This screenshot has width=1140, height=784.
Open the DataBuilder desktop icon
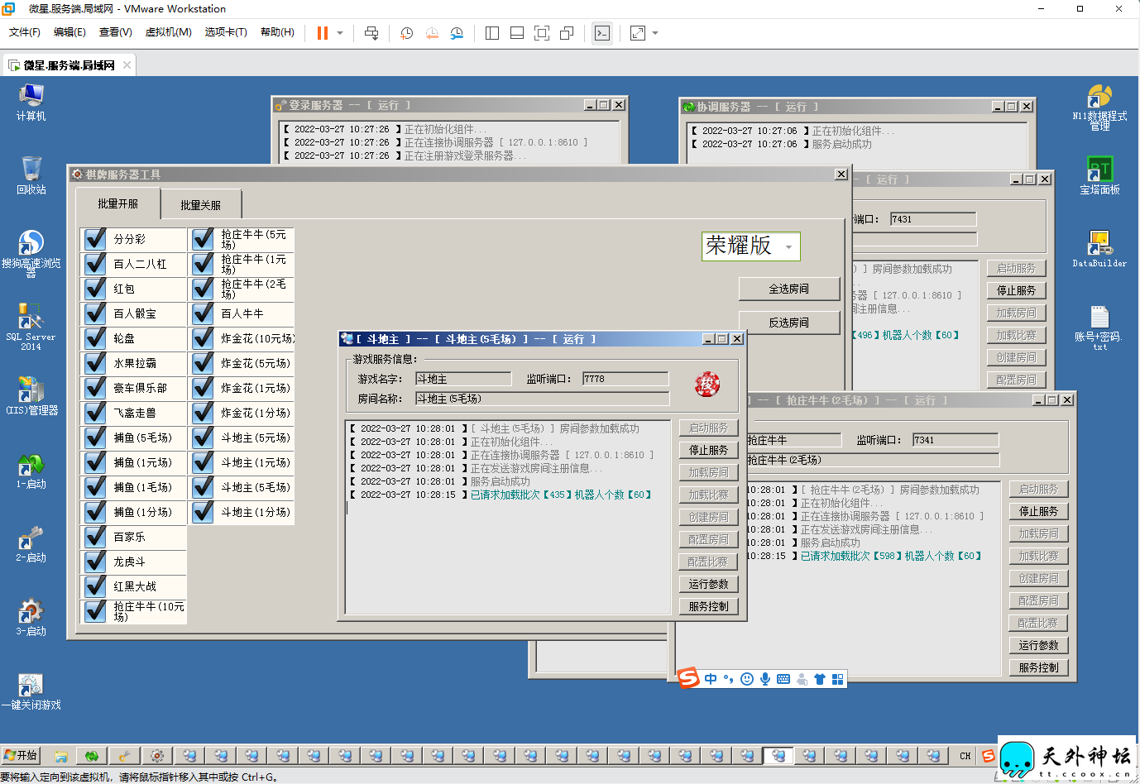(1099, 249)
